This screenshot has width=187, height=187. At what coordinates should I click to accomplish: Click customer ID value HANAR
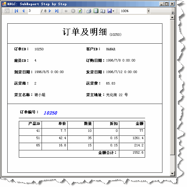pyautogui.click(x=110, y=49)
